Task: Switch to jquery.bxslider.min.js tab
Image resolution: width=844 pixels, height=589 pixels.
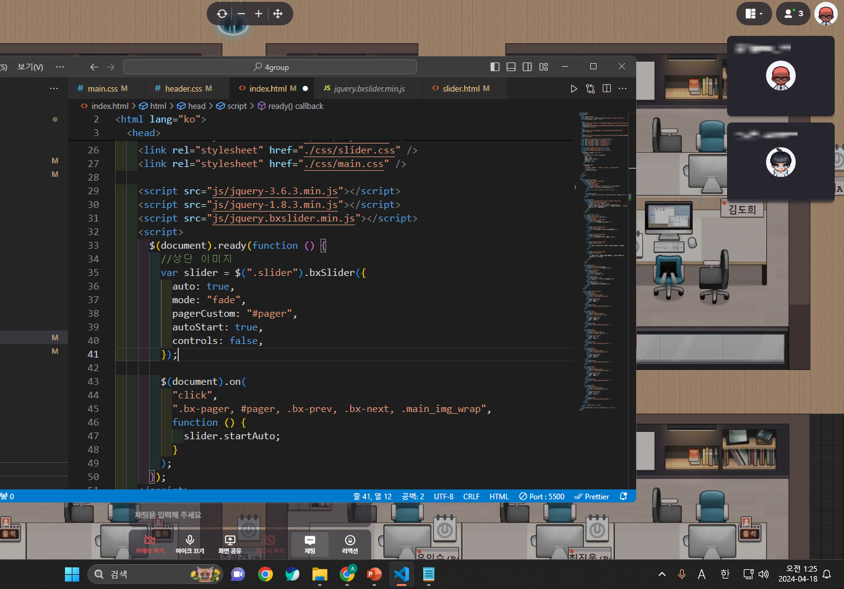Action: [x=369, y=88]
